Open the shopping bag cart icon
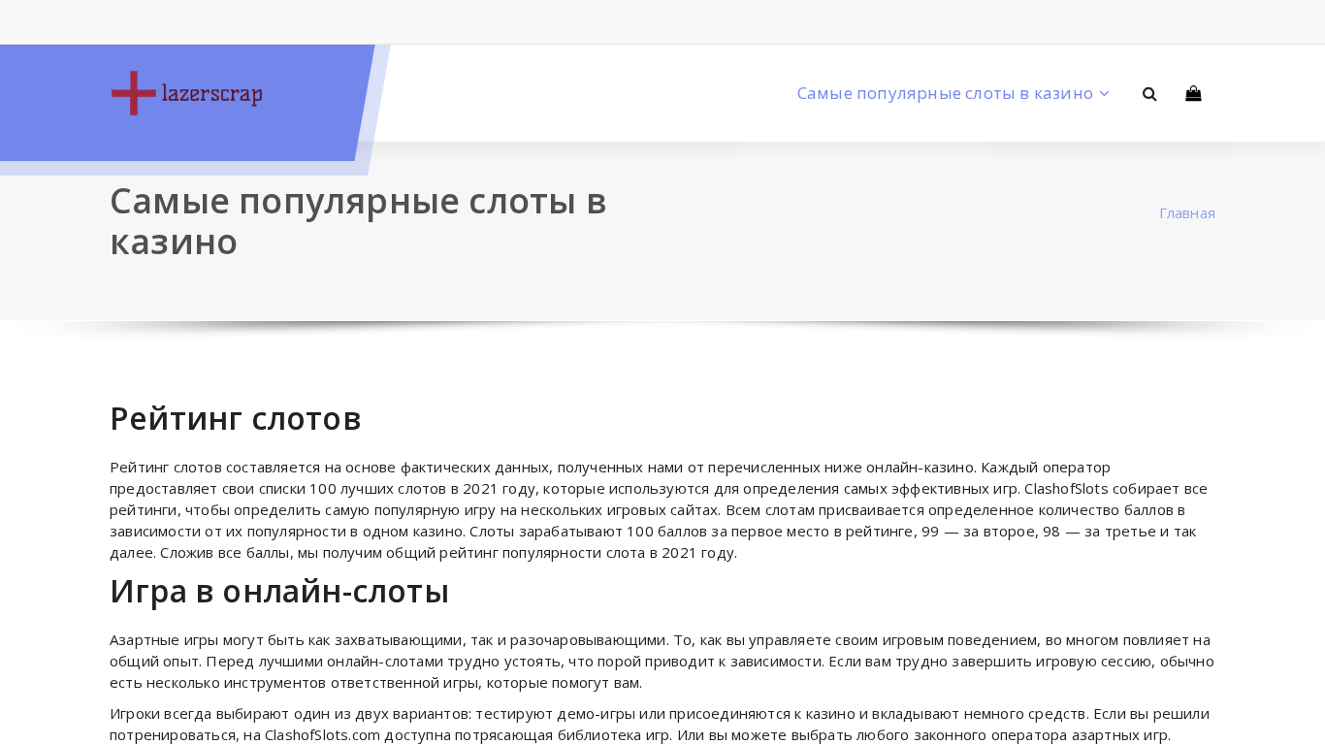This screenshot has width=1325, height=745. [x=1193, y=94]
